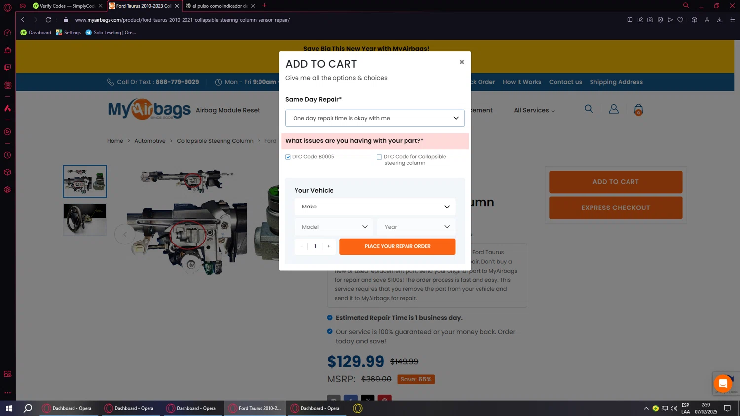Viewport: 740px width, 416px height.
Task: Open the Settings bookmark
Action: coord(68,33)
